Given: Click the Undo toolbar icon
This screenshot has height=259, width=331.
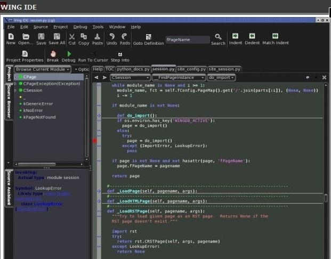Looking at the screenshot, I should point(111,36).
